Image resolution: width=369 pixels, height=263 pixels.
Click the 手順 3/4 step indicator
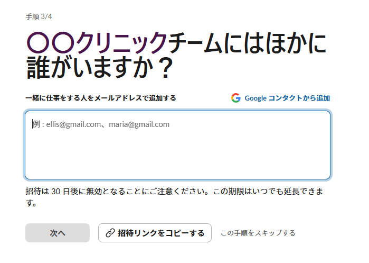pyautogui.click(x=39, y=16)
